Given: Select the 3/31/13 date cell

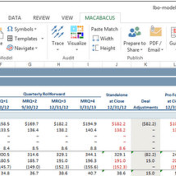Looking at the screenshot, I should pos(88,108).
